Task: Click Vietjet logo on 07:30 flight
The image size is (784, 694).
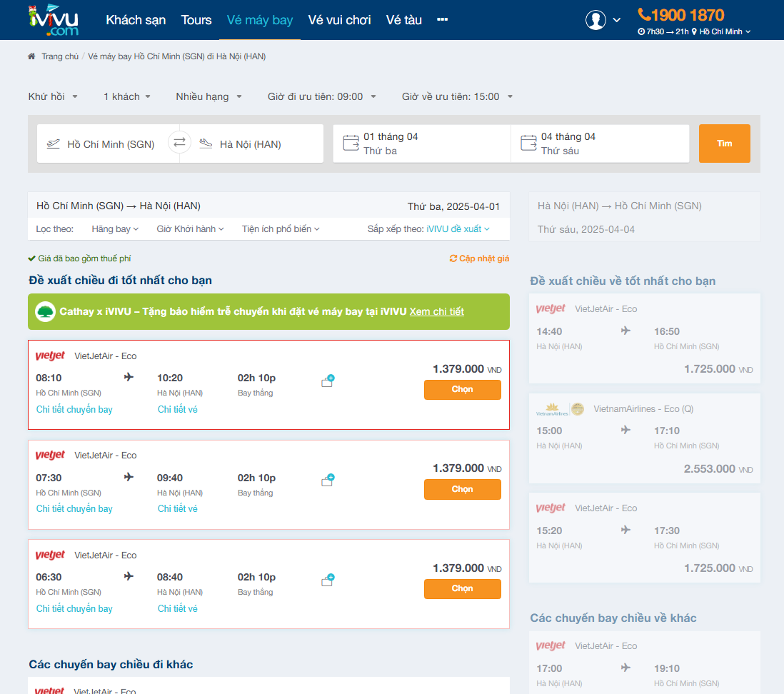Action: (x=50, y=455)
